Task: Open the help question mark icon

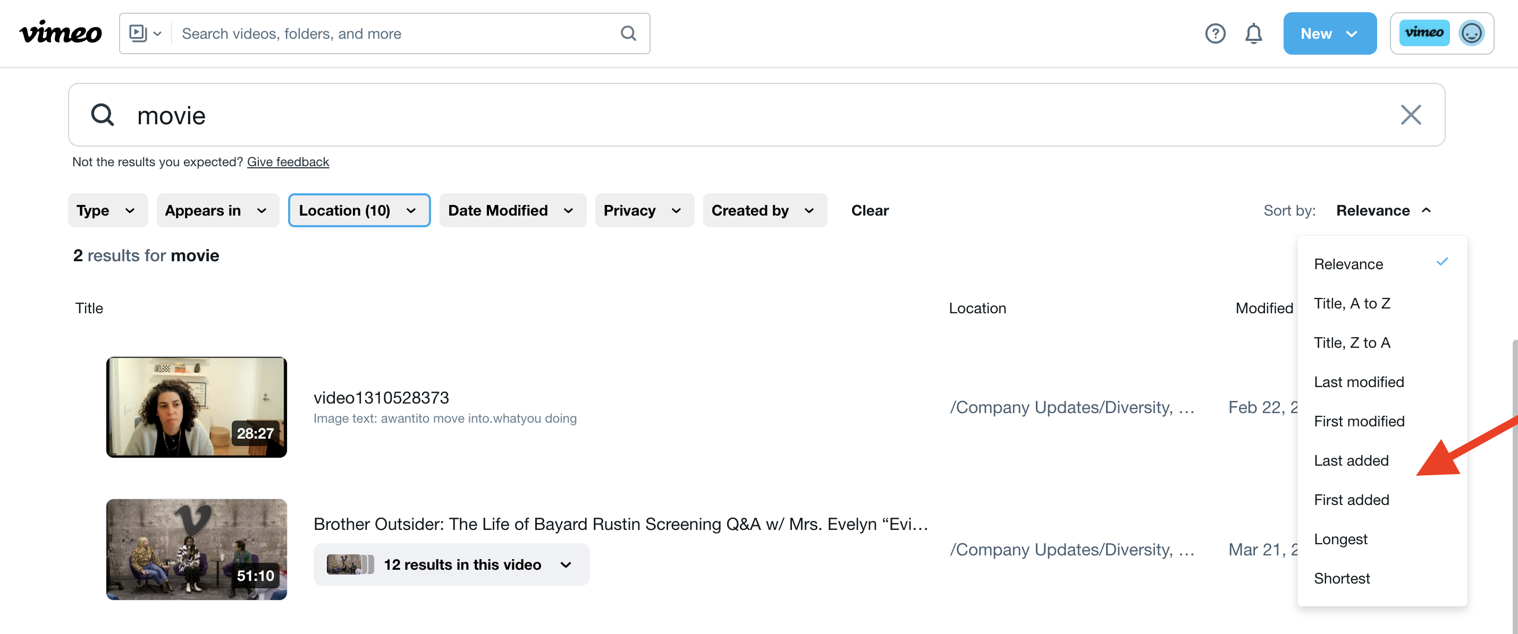Action: [x=1215, y=33]
